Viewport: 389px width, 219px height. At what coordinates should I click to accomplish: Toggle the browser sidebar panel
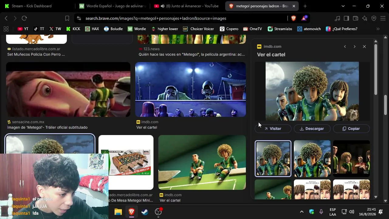(x=346, y=18)
